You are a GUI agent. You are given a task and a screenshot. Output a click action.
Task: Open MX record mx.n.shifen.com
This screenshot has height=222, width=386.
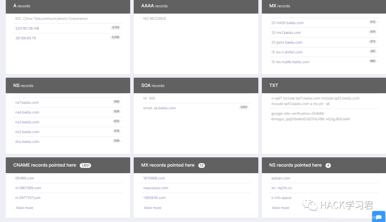[289, 52]
